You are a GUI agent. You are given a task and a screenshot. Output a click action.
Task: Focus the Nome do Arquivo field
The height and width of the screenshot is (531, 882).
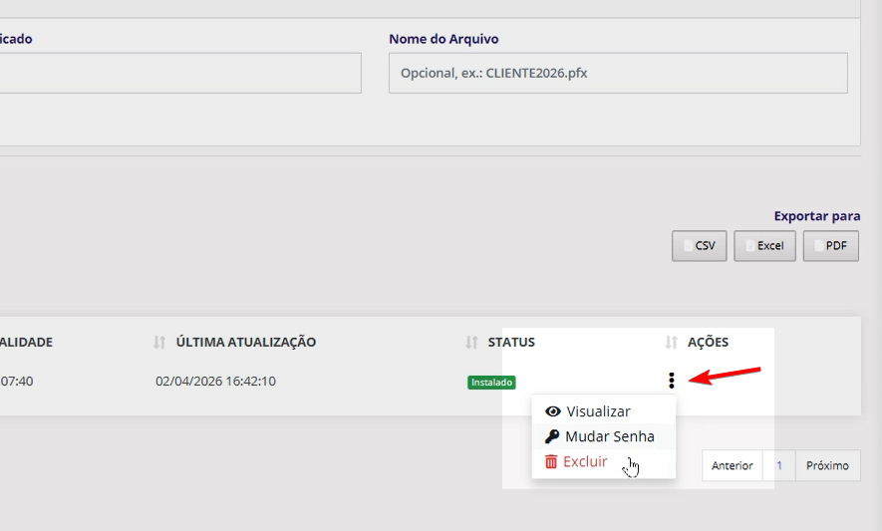(618, 74)
